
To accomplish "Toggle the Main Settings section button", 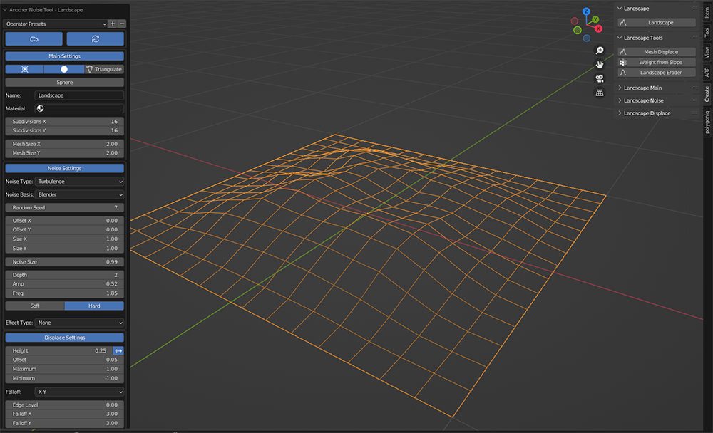I will coord(64,56).
